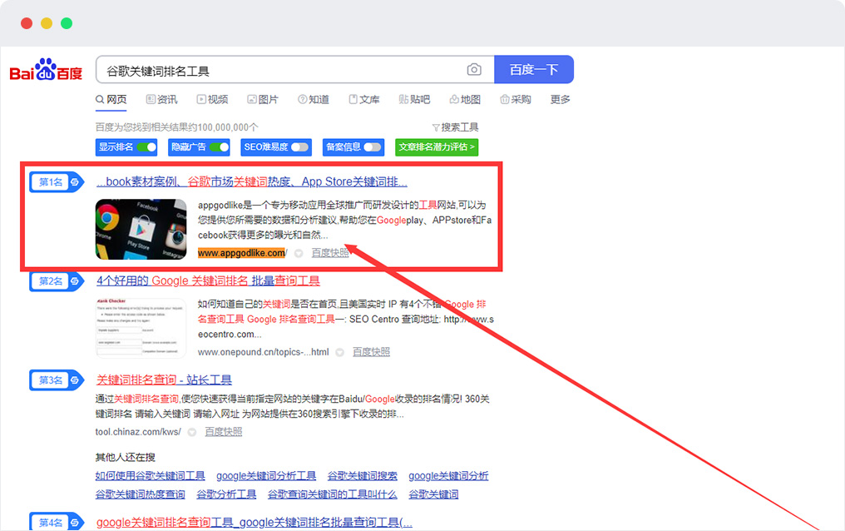Open the 图片 tab
The height and width of the screenshot is (531, 845).
point(263,99)
